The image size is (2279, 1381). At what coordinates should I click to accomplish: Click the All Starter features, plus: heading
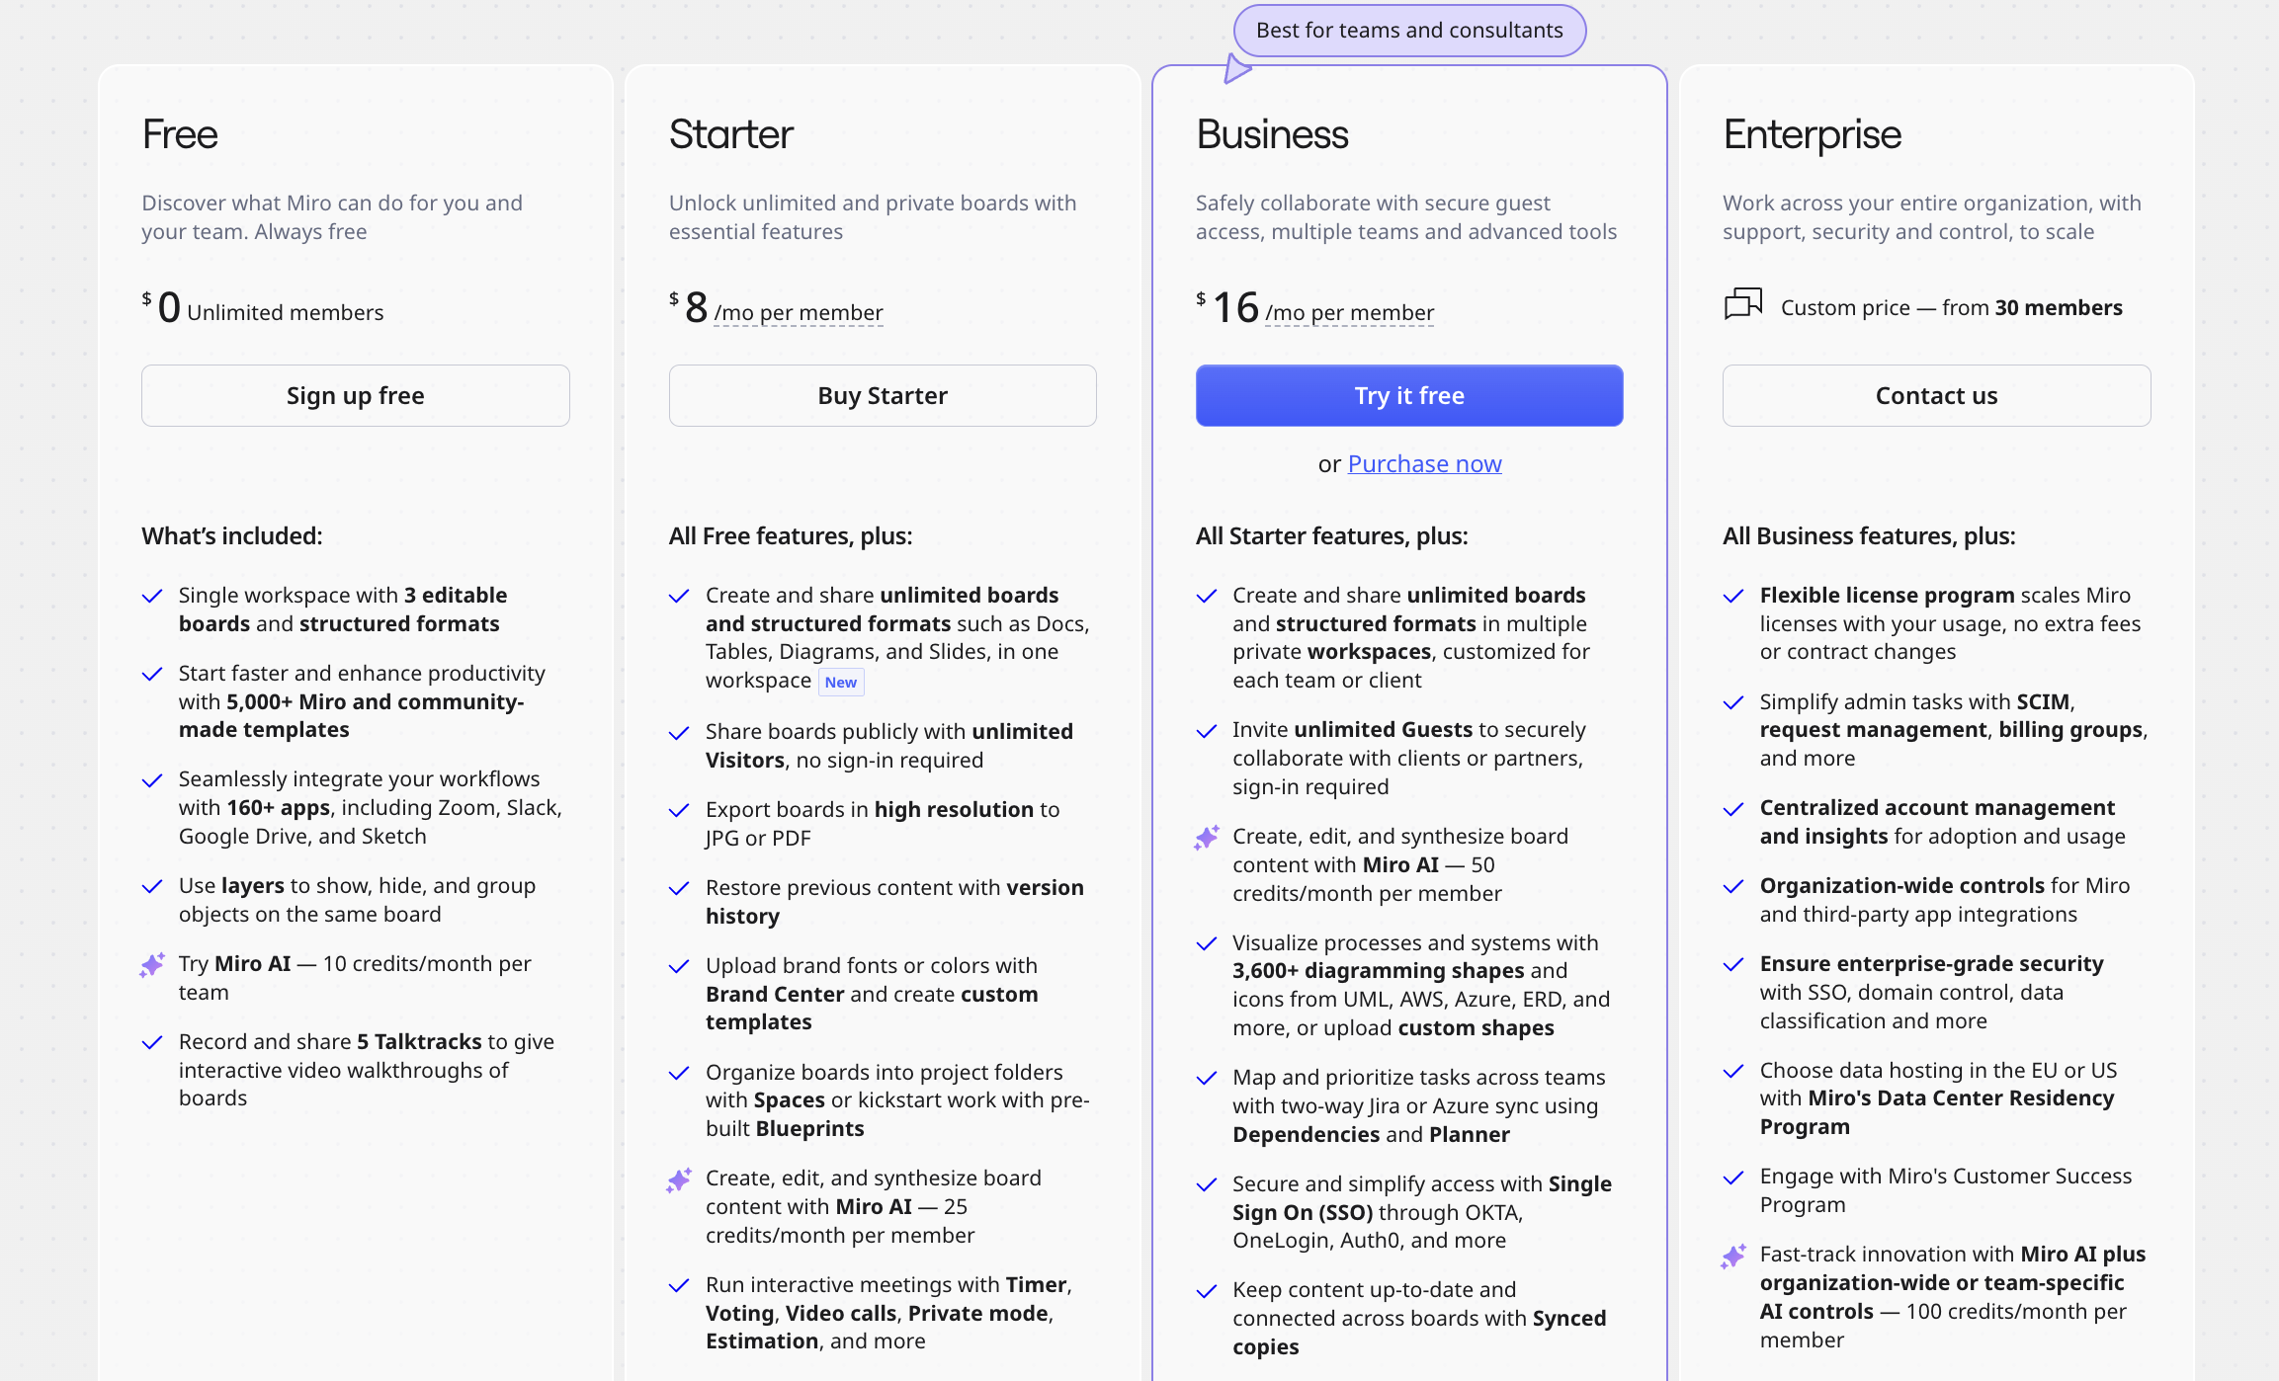point(1331,535)
